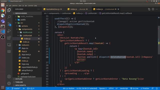Open App.test.js in the explorer
Screen dimensions: 160x90
click(x=26, y=54)
